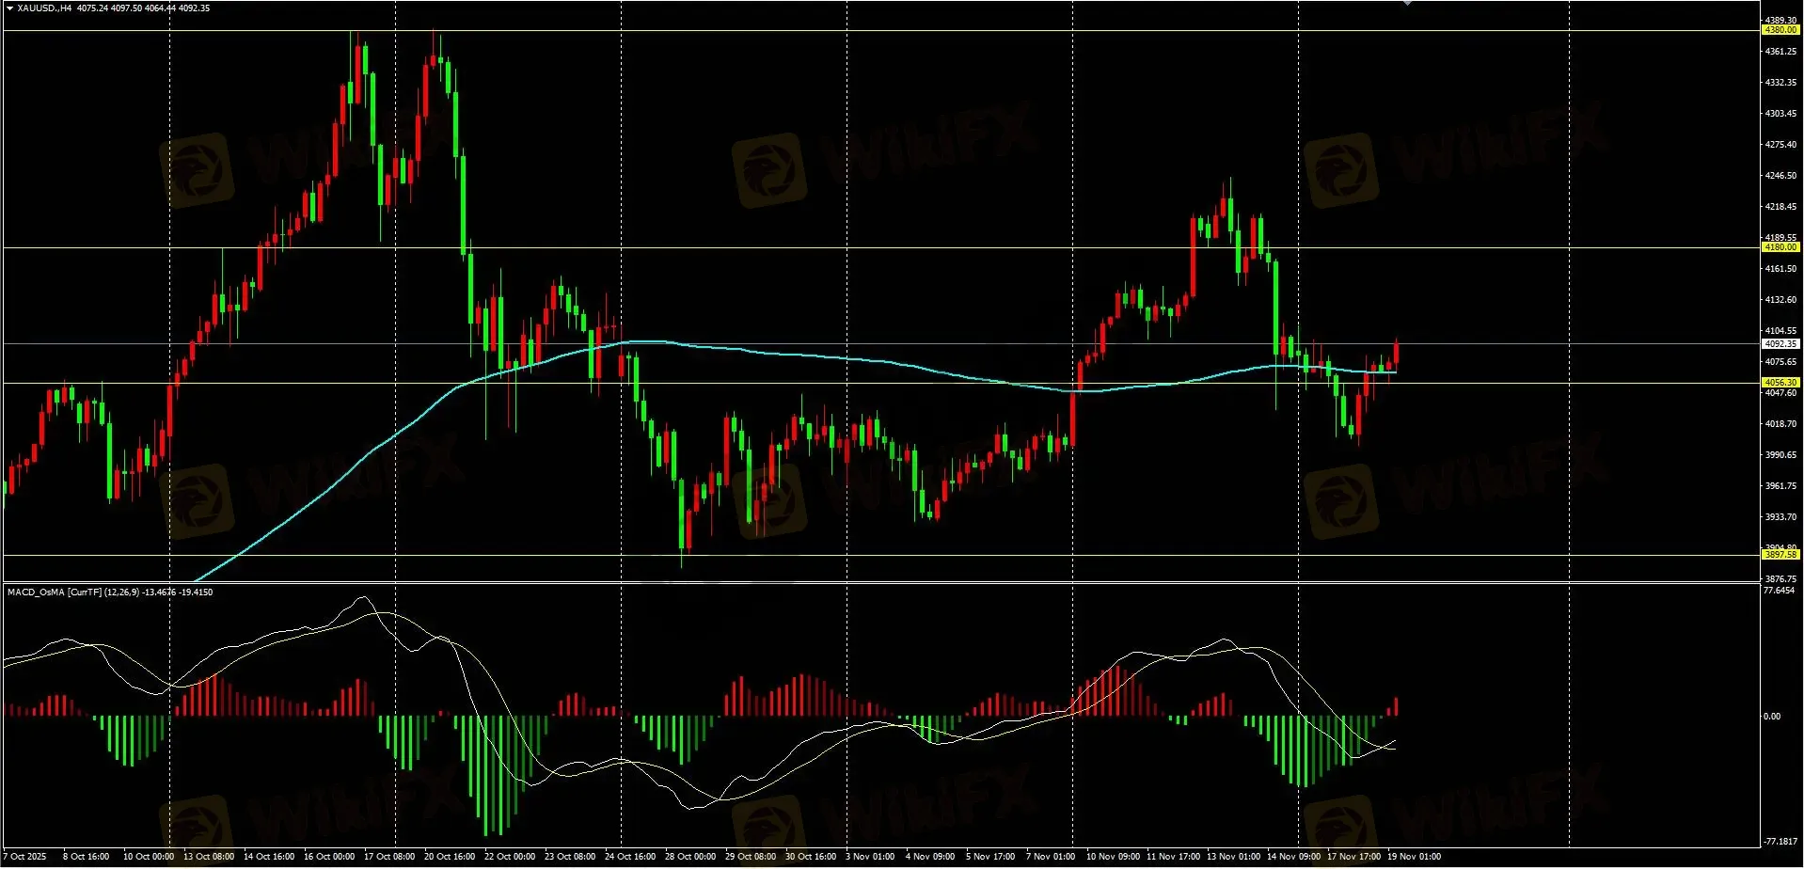1804x869 pixels.
Task: Click the 4104.55 value on the price scale
Action: [x=1780, y=331]
